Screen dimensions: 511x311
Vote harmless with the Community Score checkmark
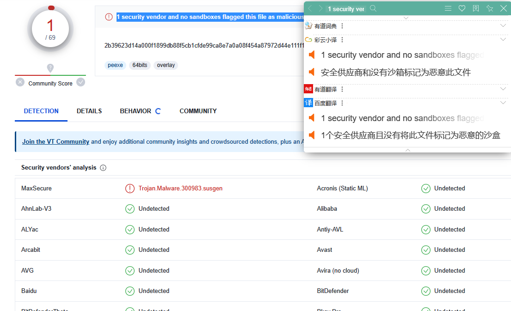click(x=81, y=82)
